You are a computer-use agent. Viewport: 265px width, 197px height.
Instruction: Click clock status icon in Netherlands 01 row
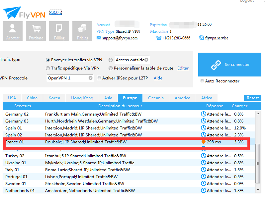204,190
